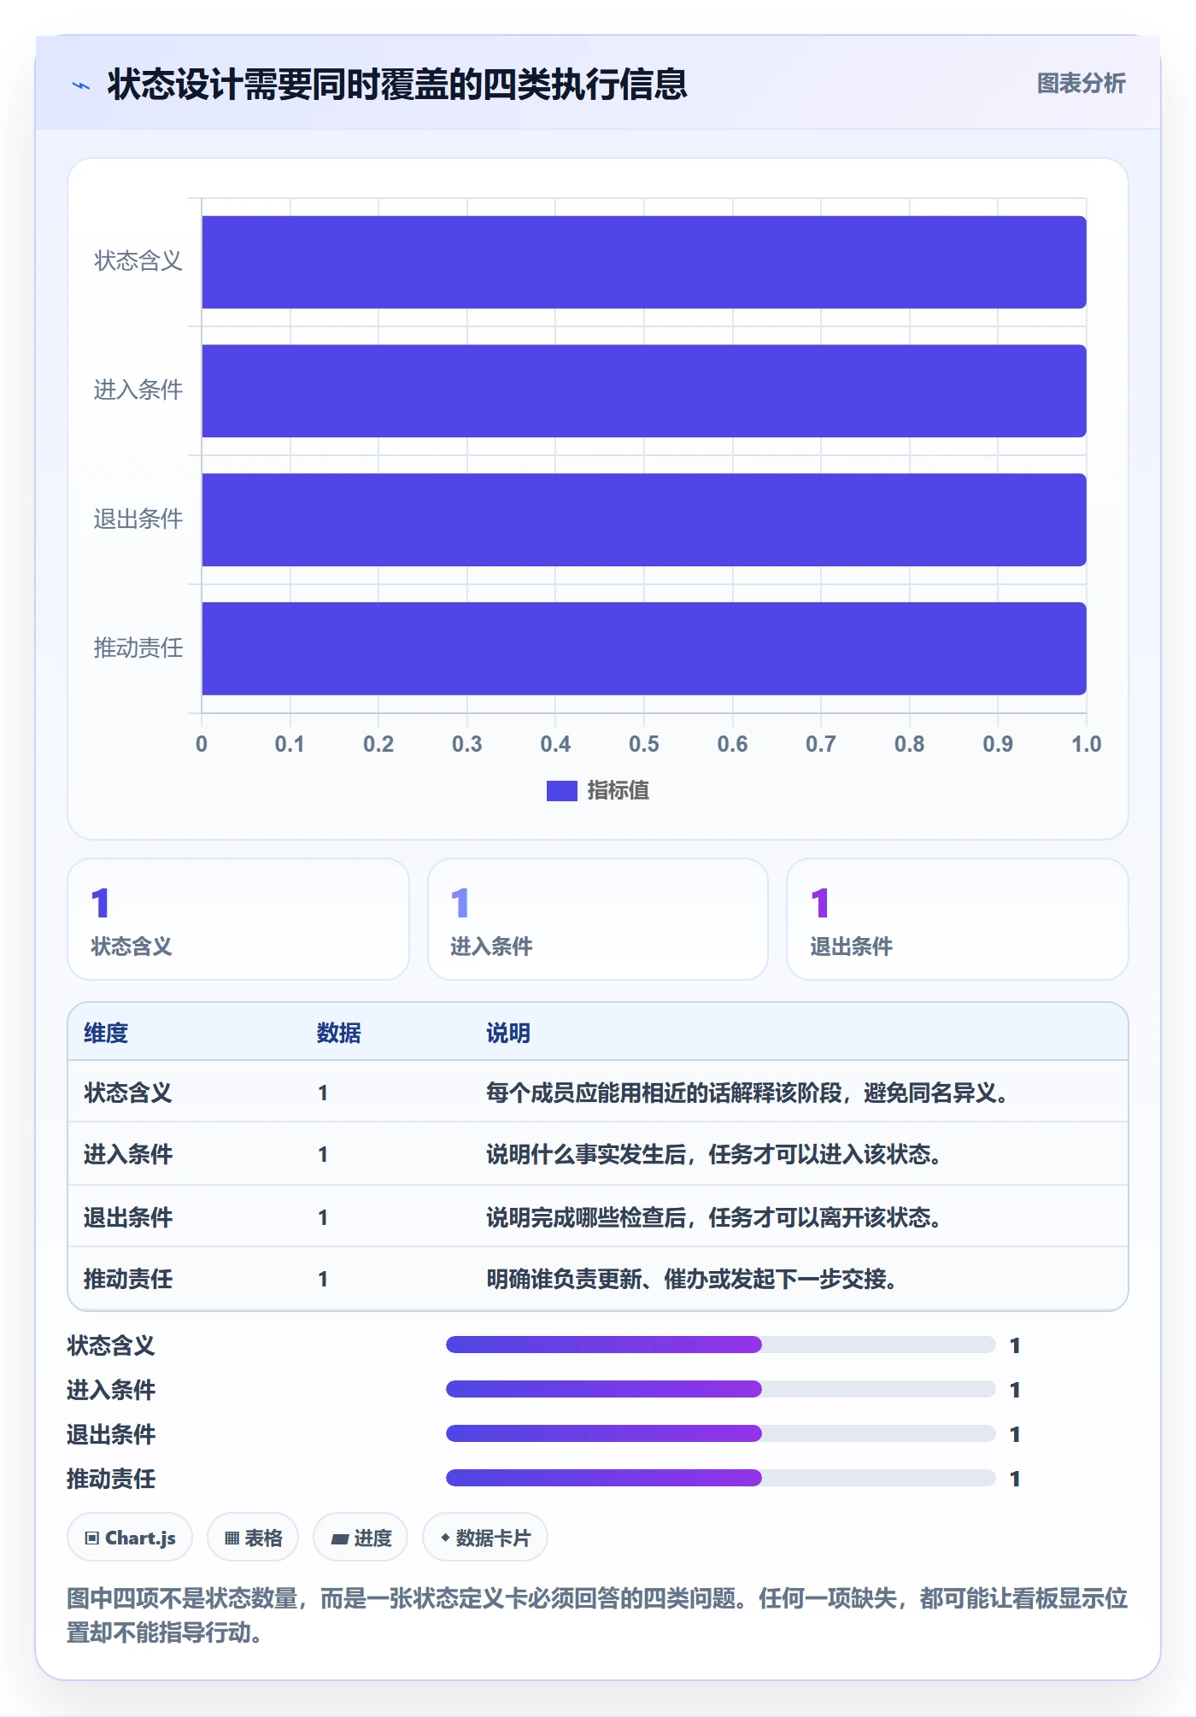Image resolution: width=1196 pixels, height=1717 pixels.
Task: Click the lightning icon beside the title
Action: 81,85
